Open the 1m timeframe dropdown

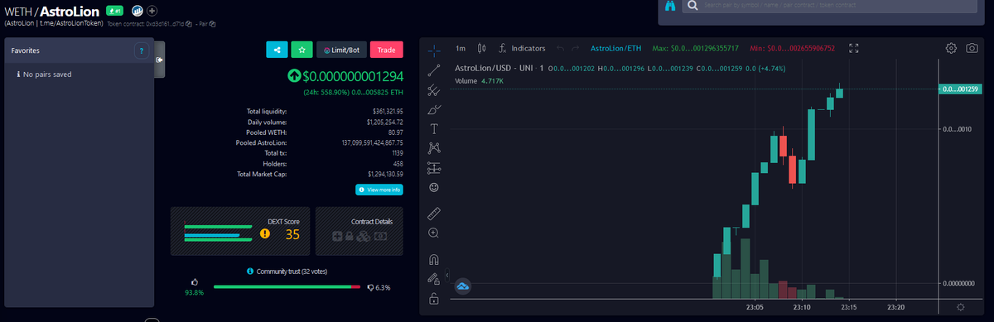pos(461,48)
